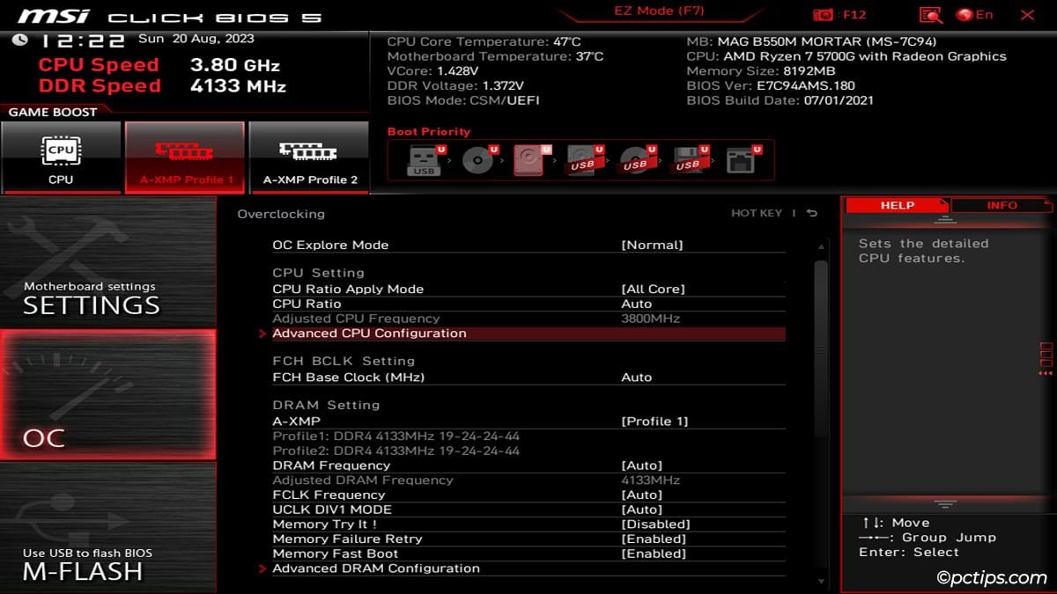Click the Adjusted DRAM Frequency 4133MHz value
Image resolution: width=1057 pixels, height=594 pixels.
650,480
